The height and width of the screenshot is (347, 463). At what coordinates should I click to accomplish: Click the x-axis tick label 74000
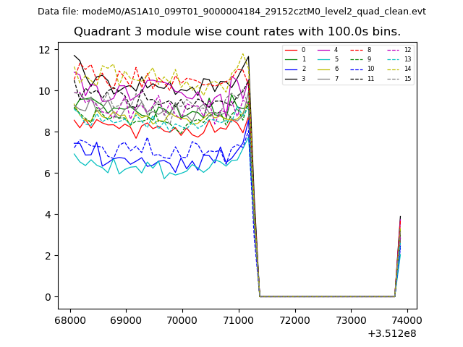click(x=407, y=320)
